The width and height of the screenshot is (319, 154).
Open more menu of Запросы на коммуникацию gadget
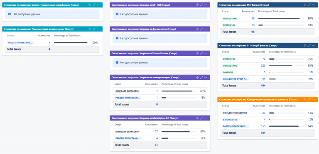206,77
